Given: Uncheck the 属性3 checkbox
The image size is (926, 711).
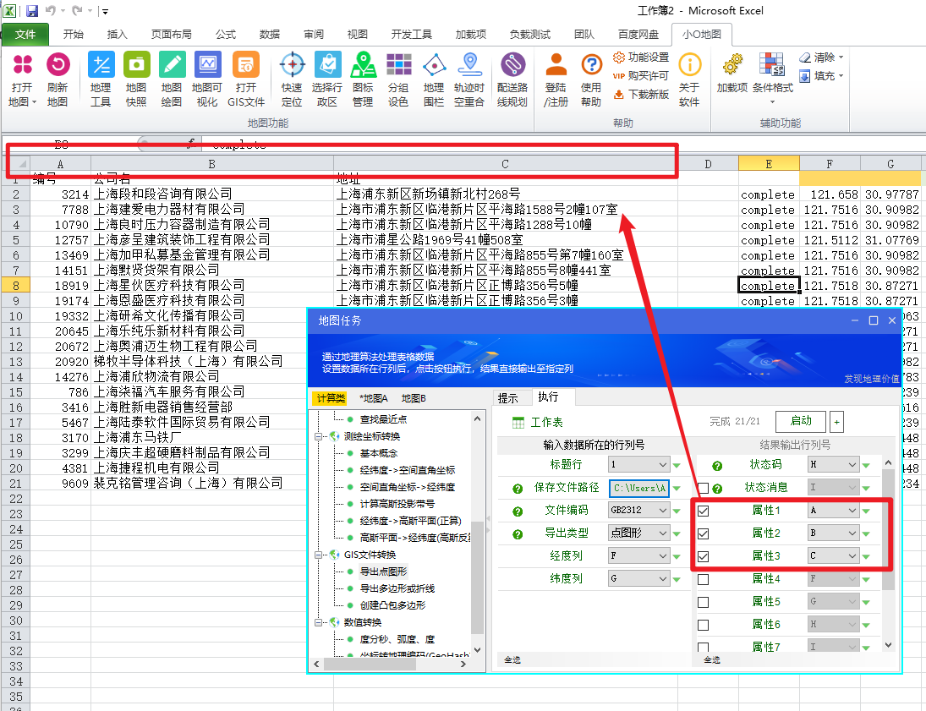Looking at the screenshot, I should (704, 556).
